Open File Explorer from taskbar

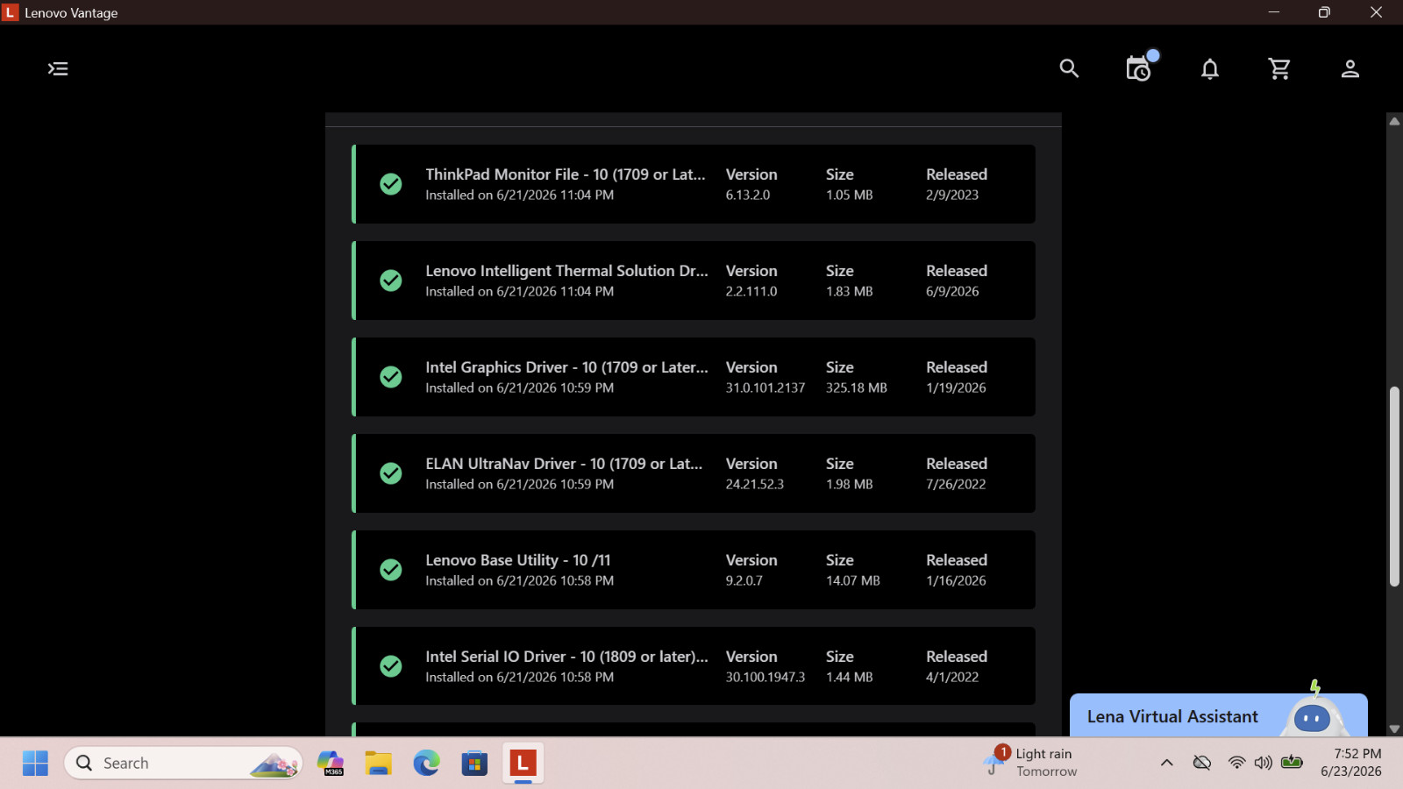point(379,764)
